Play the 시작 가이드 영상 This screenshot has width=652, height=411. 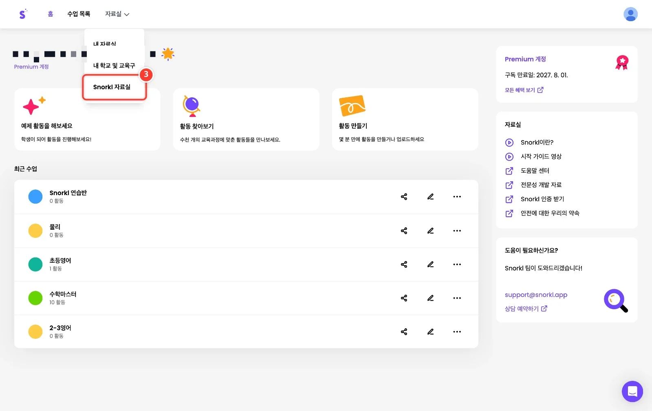[533, 156]
